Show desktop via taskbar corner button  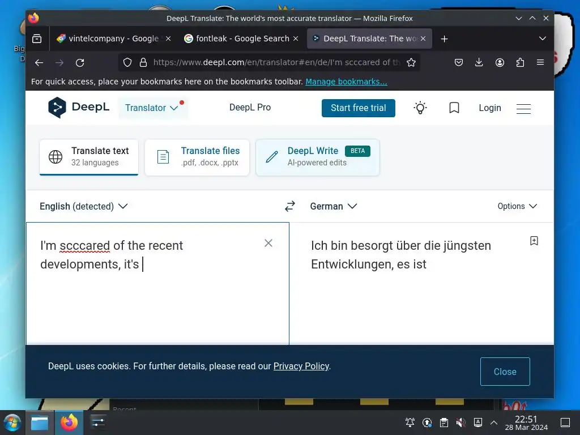565,423
